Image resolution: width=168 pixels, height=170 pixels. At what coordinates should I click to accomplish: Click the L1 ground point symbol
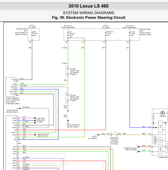(x=98, y=135)
